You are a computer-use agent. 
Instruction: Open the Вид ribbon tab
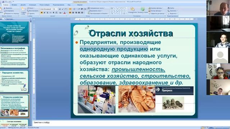(x=69, y=5)
